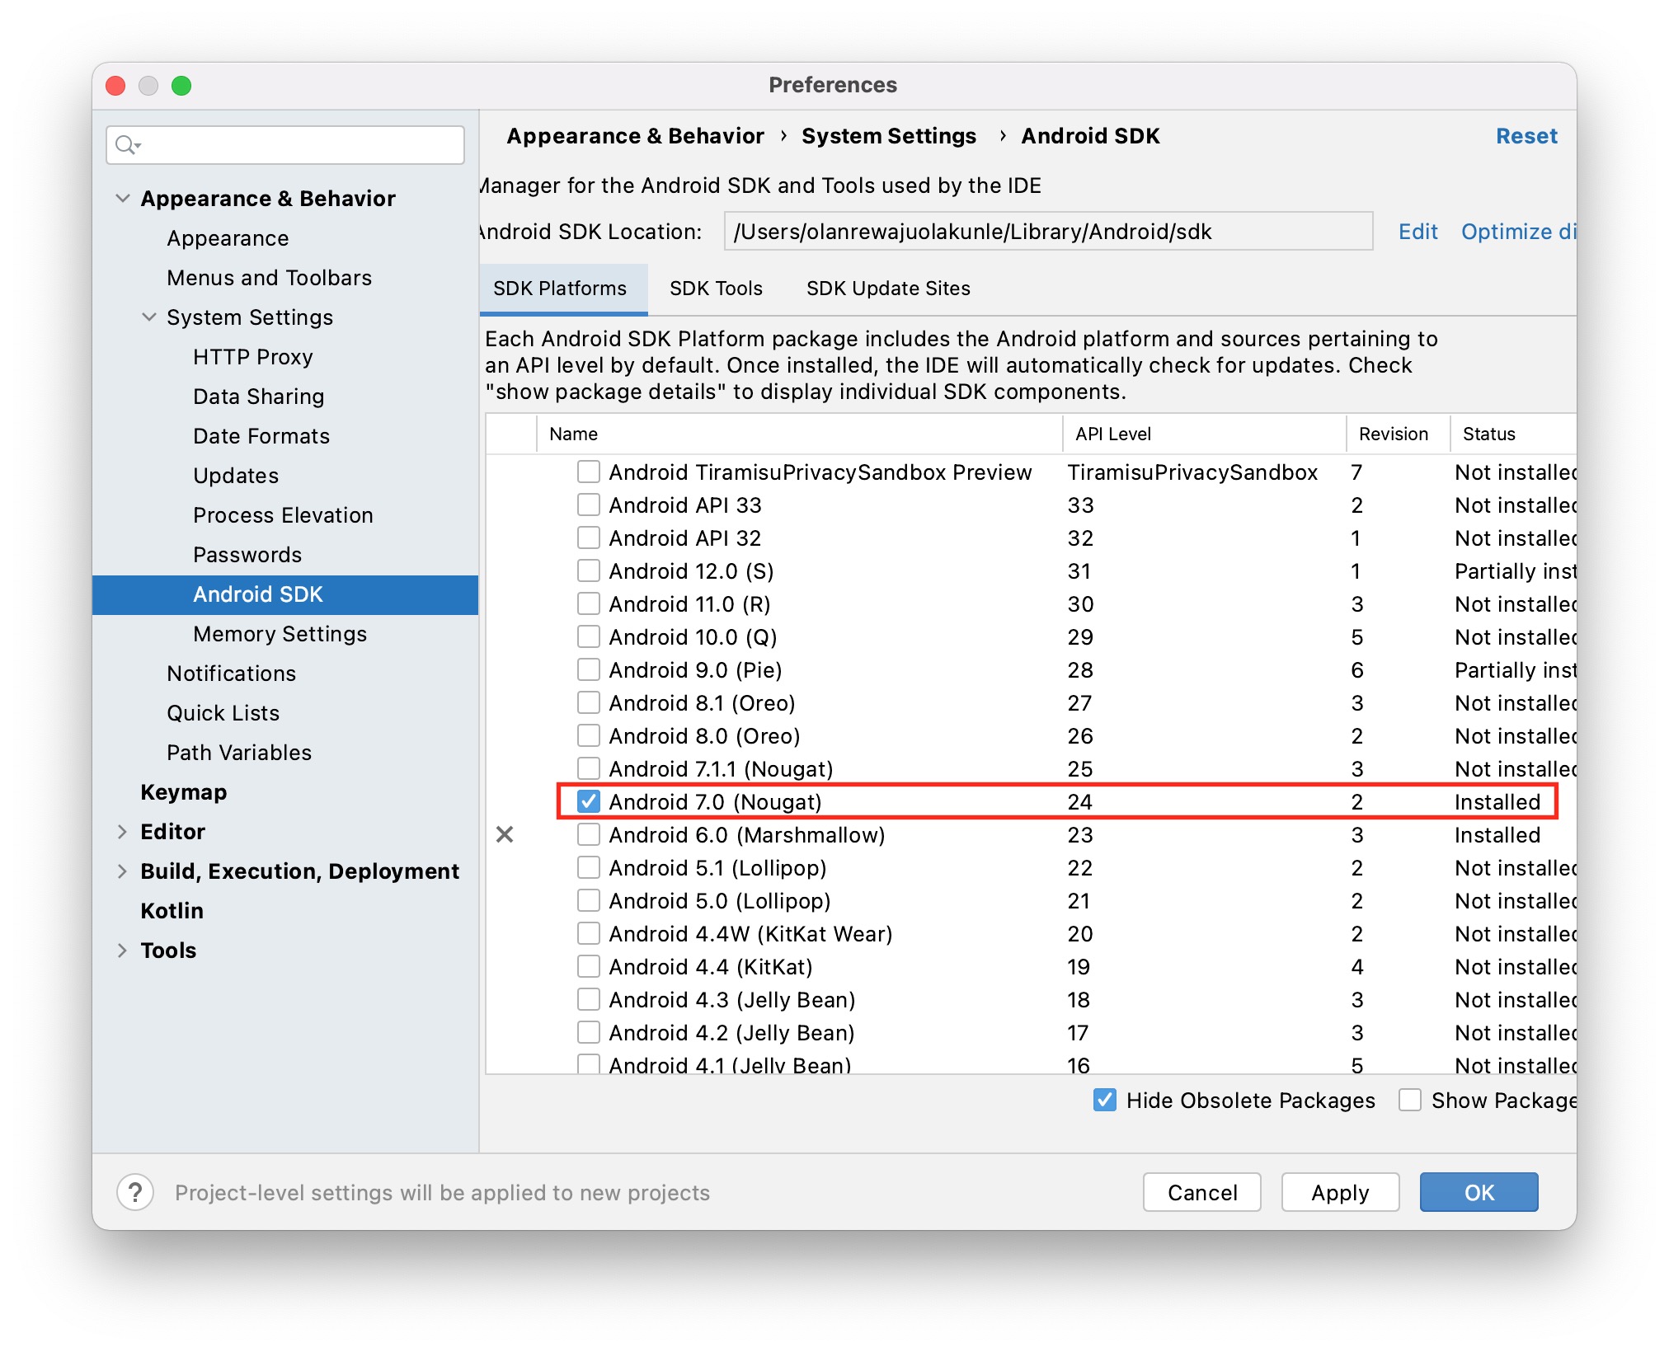Enable Show Package Details checkbox
The image size is (1669, 1352).
click(1409, 1100)
